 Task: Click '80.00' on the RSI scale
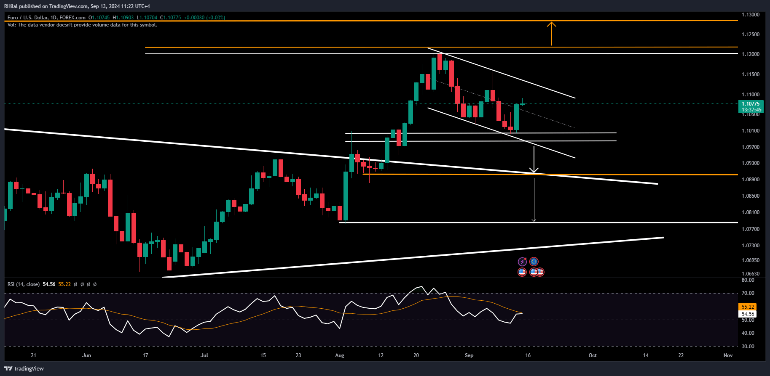point(748,280)
